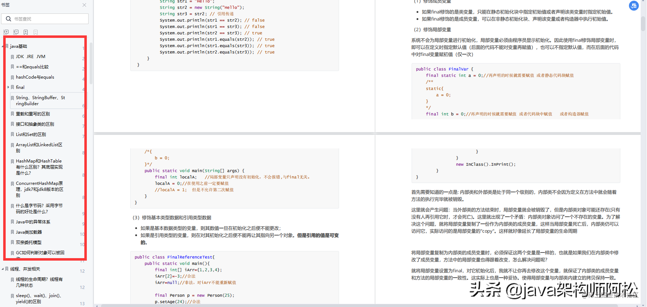Viewport: 647px width, 307px height.
Task: Open the 双亲委托模型 bookmark
Action: coord(29,243)
